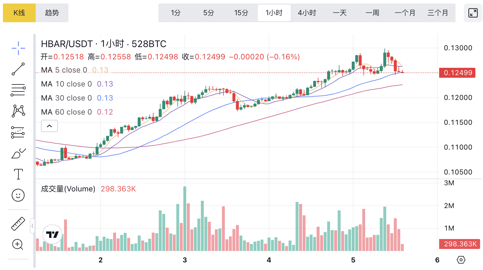Collapse the drawing toolbar side arrow
Image resolution: width=483 pixels, height=270 pixels.
[32, 226]
